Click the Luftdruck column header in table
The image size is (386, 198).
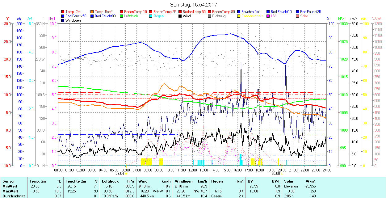[111, 181]
